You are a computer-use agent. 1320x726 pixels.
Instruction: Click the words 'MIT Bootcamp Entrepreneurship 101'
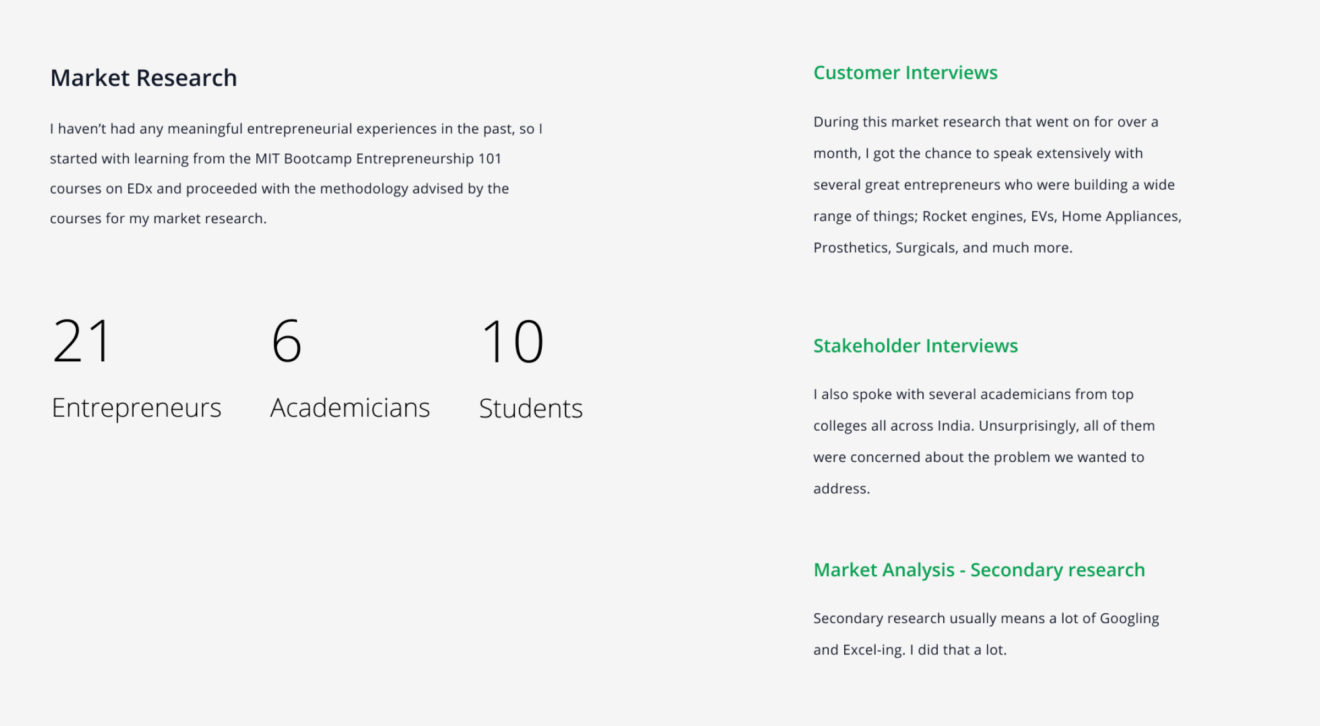pos(378,159)
